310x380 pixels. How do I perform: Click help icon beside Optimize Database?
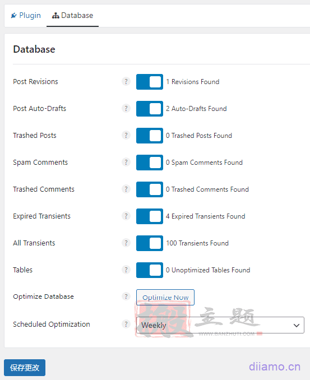pyautogui.click(x=126, y=296)
